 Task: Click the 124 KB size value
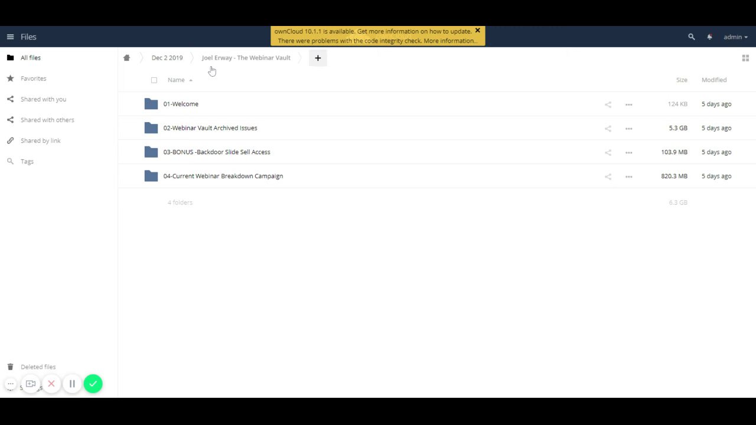(677, 104)
